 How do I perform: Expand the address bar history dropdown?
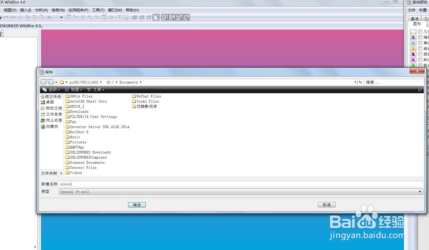(x=355, y=82)
